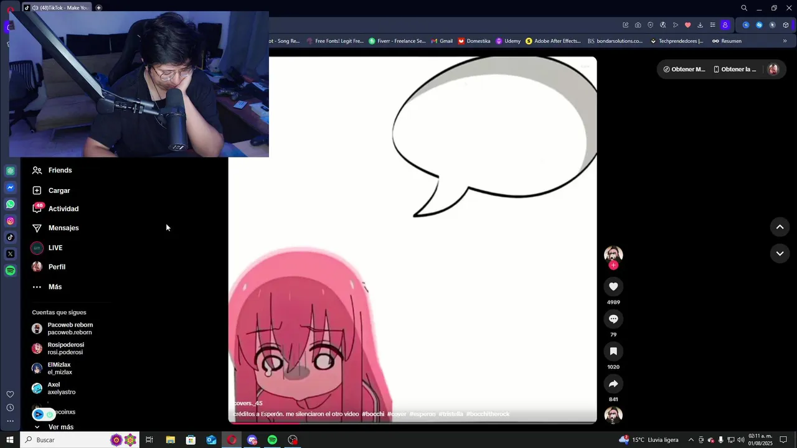Open Gmail bookmark
This screenshot has width=797, height=448.
coord(441,41)
